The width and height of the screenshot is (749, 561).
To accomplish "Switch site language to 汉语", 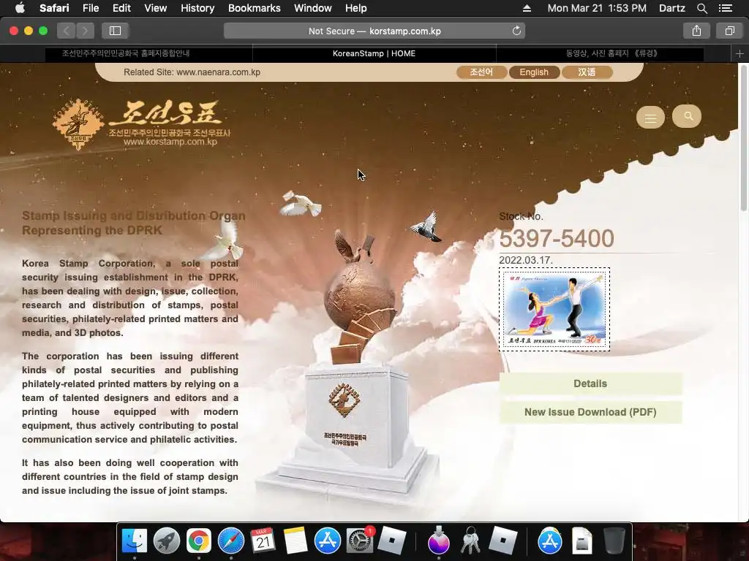I will [587, 72].
